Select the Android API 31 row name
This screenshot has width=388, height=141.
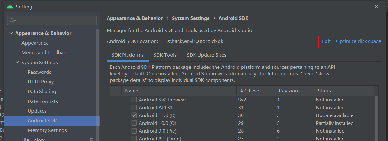155,108
